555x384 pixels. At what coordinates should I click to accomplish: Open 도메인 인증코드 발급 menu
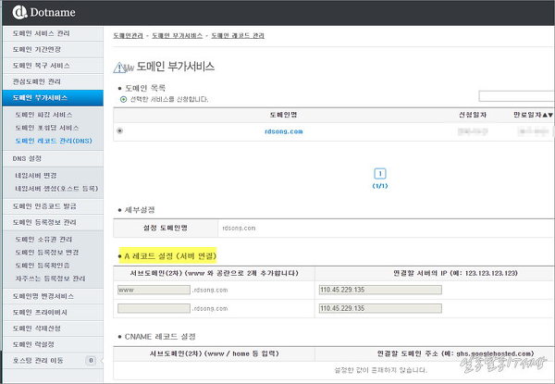[x=47, y=205]
